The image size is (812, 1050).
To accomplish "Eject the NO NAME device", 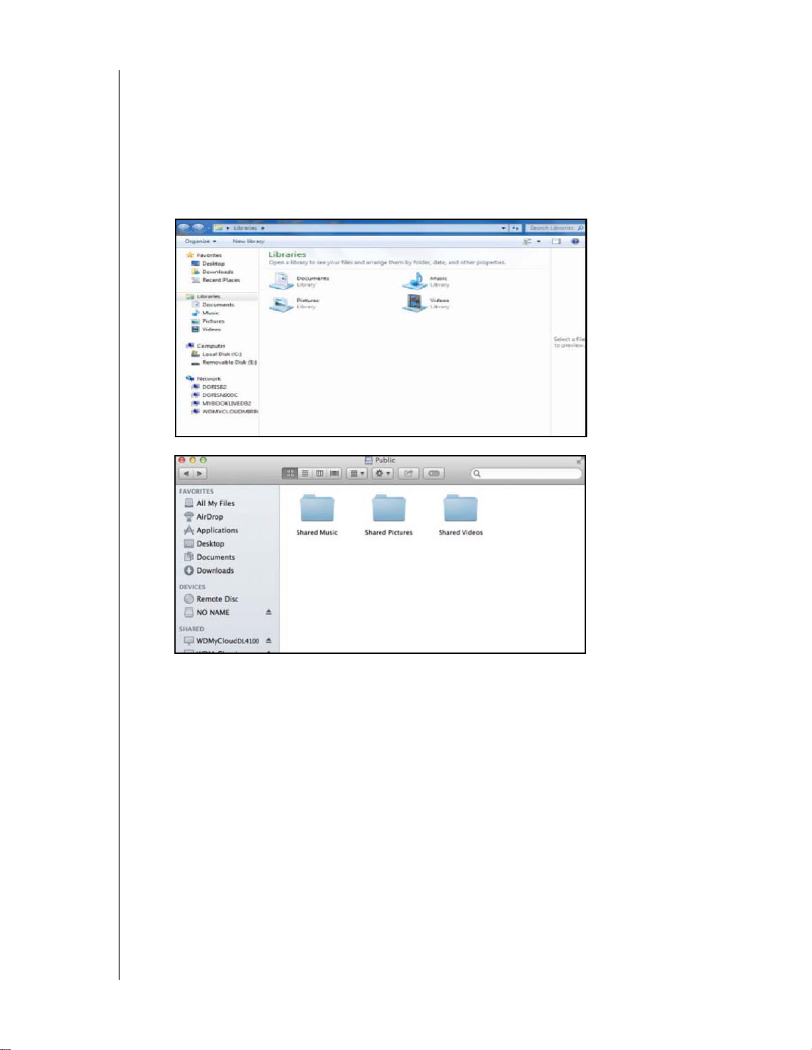I will (268, 612).
